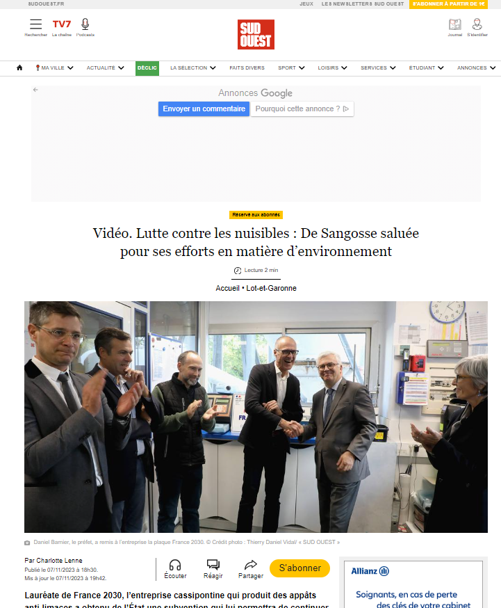Image resolution: width=501 pixels, height=608 pixels.
Task: Go to the home house icon
Action: click(x=19, y=68)
